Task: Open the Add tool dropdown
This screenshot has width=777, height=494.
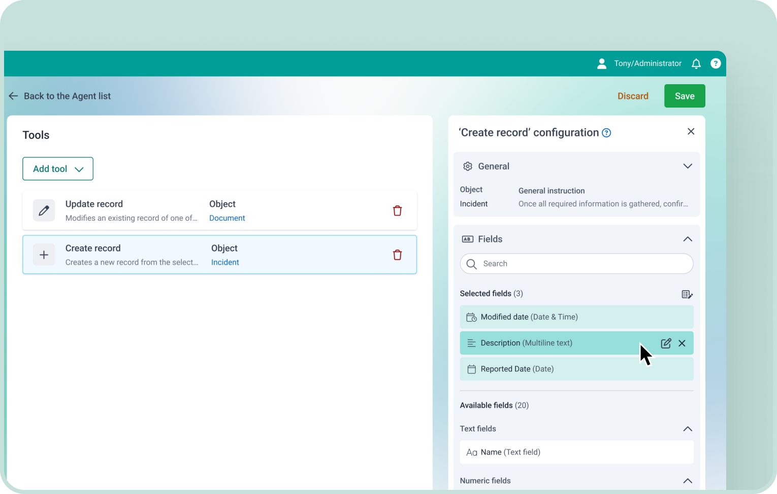Action: tap(58, 169)
